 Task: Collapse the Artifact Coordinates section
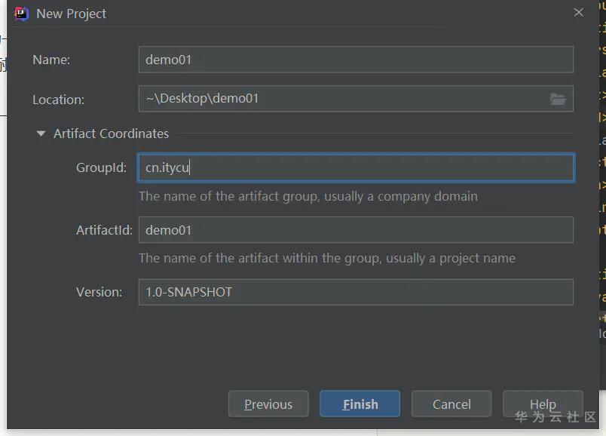pyautogui.click(x=41, y=134)
